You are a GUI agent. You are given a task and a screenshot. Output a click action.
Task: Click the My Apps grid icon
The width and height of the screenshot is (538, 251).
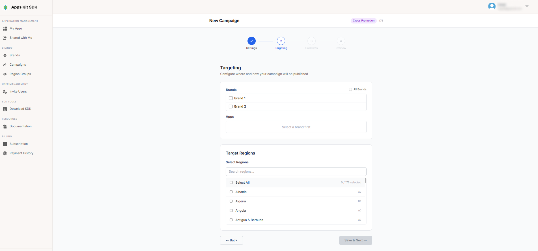click(5, 29)
